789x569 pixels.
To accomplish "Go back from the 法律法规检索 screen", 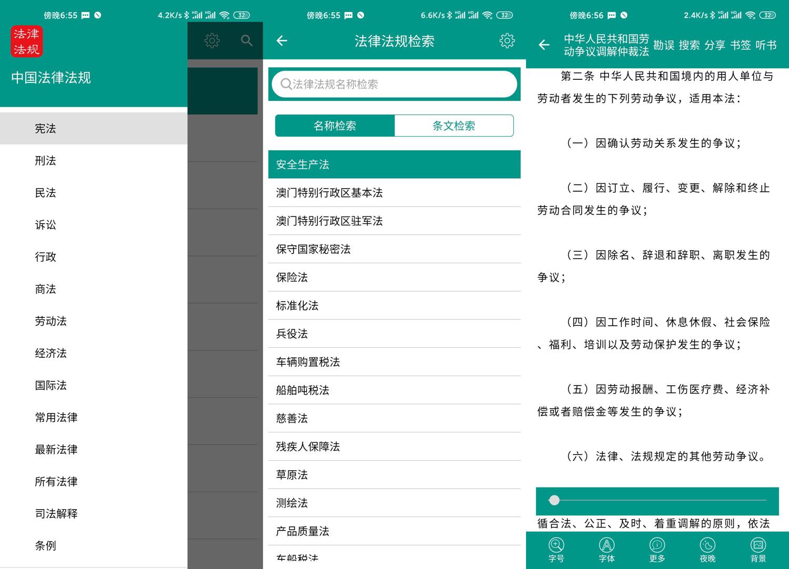I will pos(282,41).
